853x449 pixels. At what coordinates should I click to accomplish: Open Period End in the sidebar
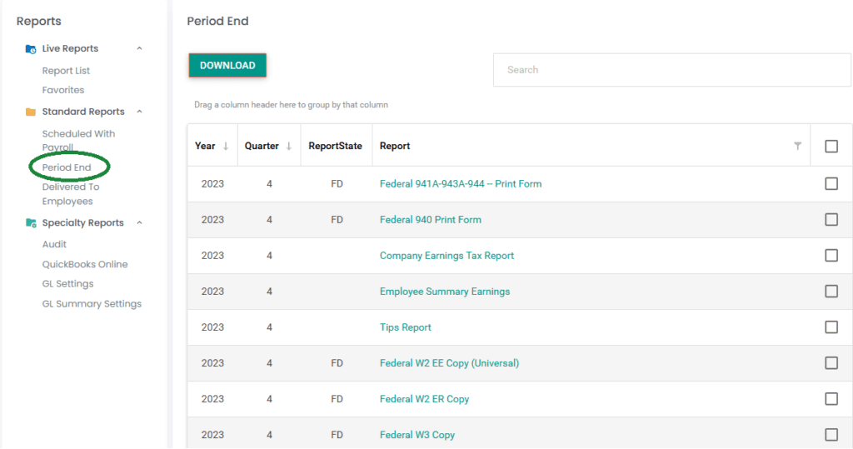pos(67,167)
